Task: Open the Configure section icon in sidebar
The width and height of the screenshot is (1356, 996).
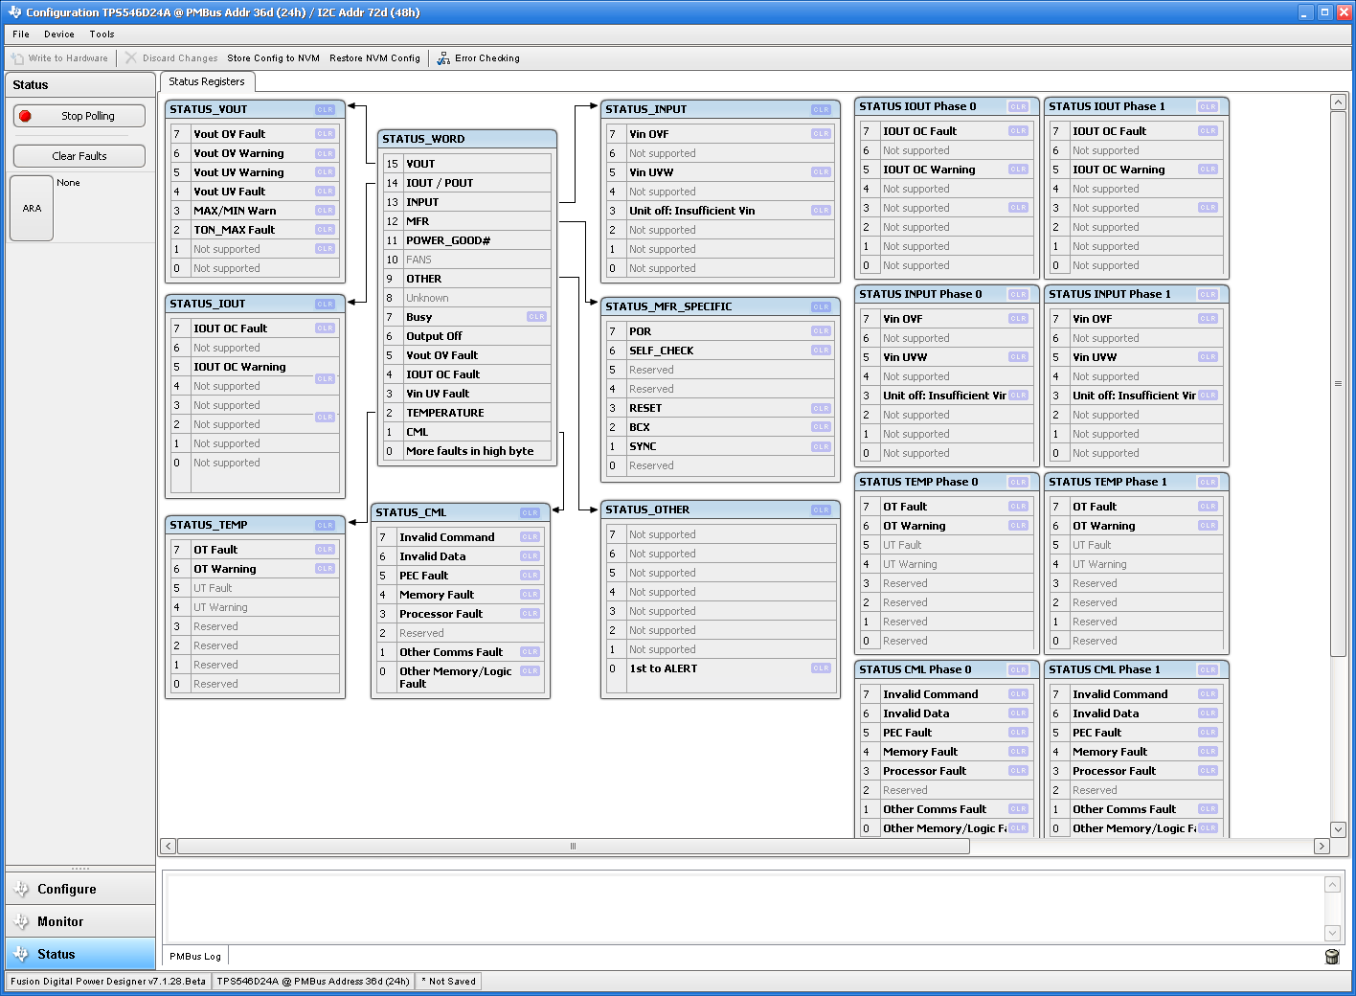Action: click(21, 889)
